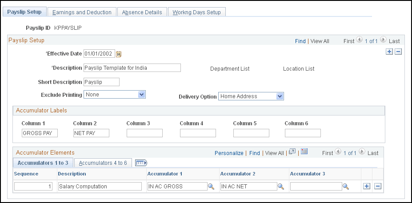Click Personalize link in Accumulator Elements
This screenshot has height=203, width=412.
[229, 153]
